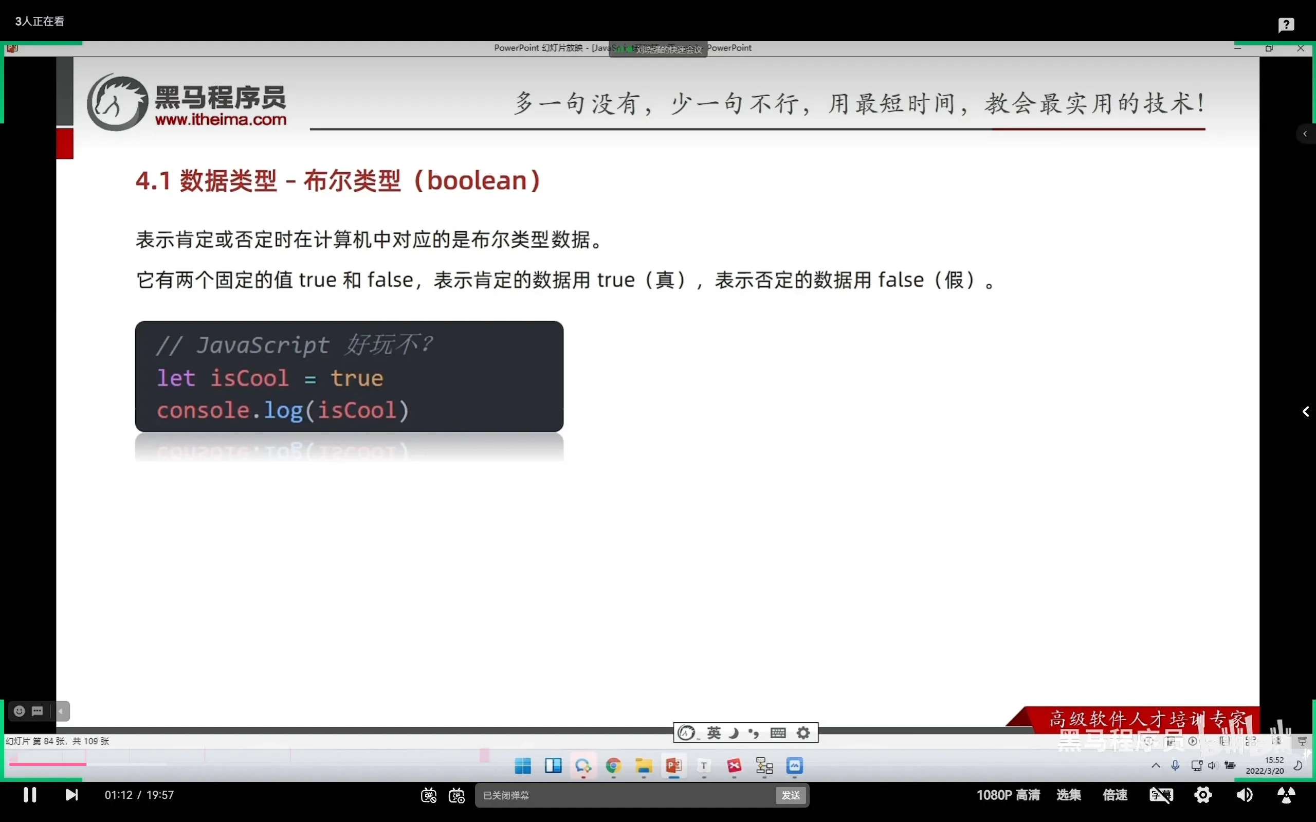The image size is (1316, 822).
Task: Open the 选集 episode list
Action: pyautogui.click(x=1068, y=795)
